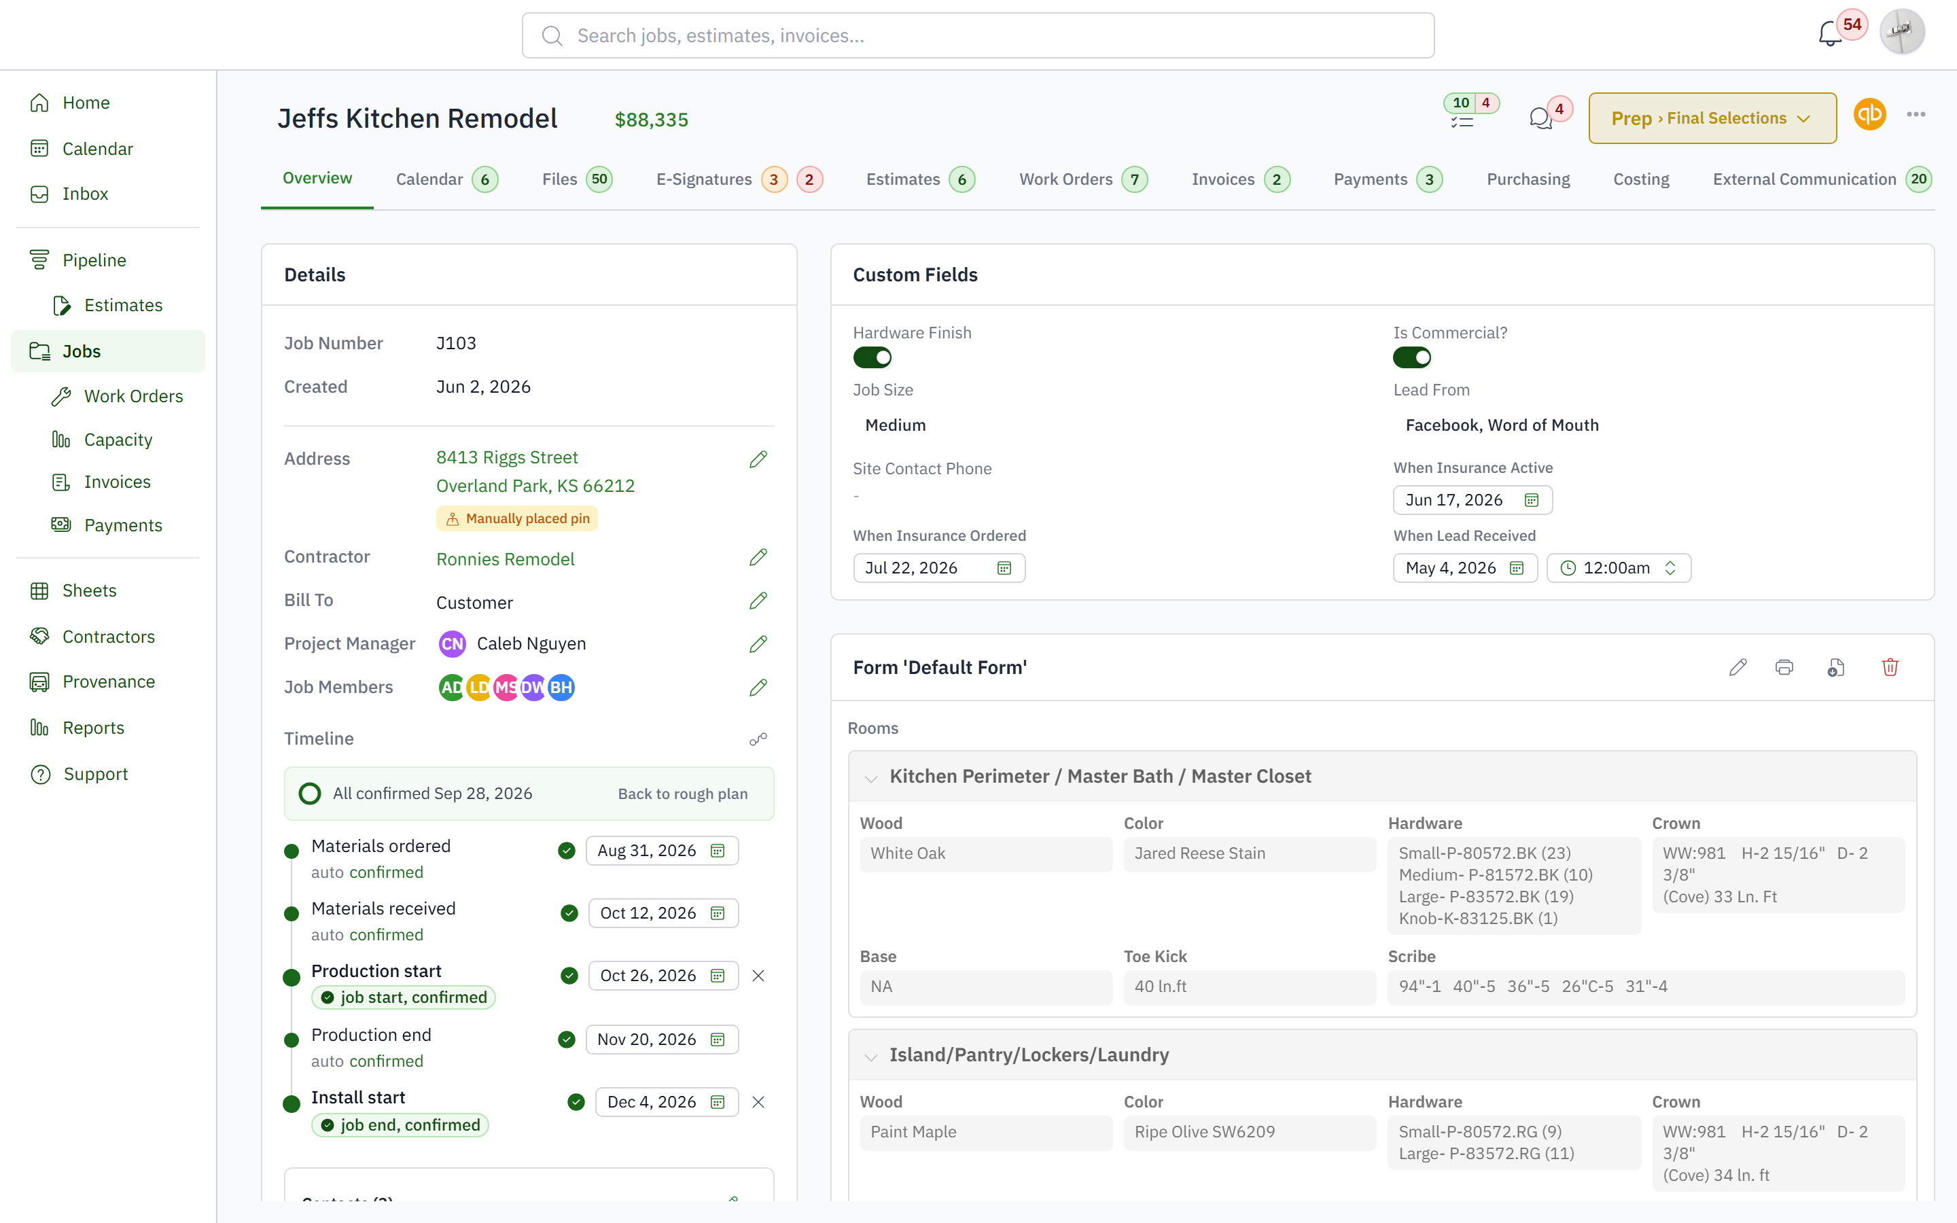
Task: Open the job comments chat icon
Action: (x=1540, y=119)
